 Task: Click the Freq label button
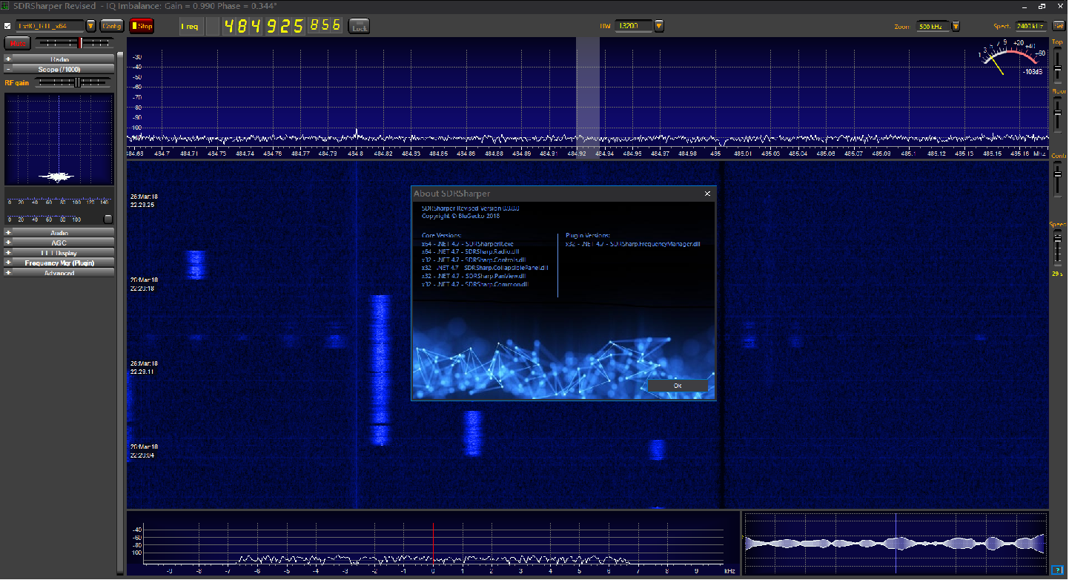190,27
